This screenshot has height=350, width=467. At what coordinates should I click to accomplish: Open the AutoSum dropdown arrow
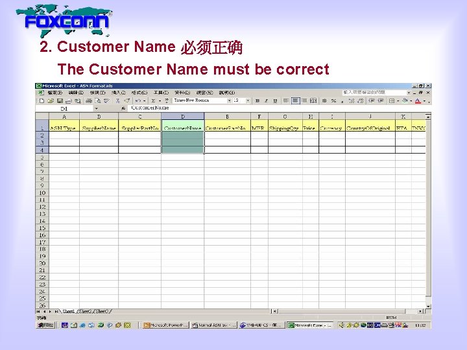click(x=160, y=101)
